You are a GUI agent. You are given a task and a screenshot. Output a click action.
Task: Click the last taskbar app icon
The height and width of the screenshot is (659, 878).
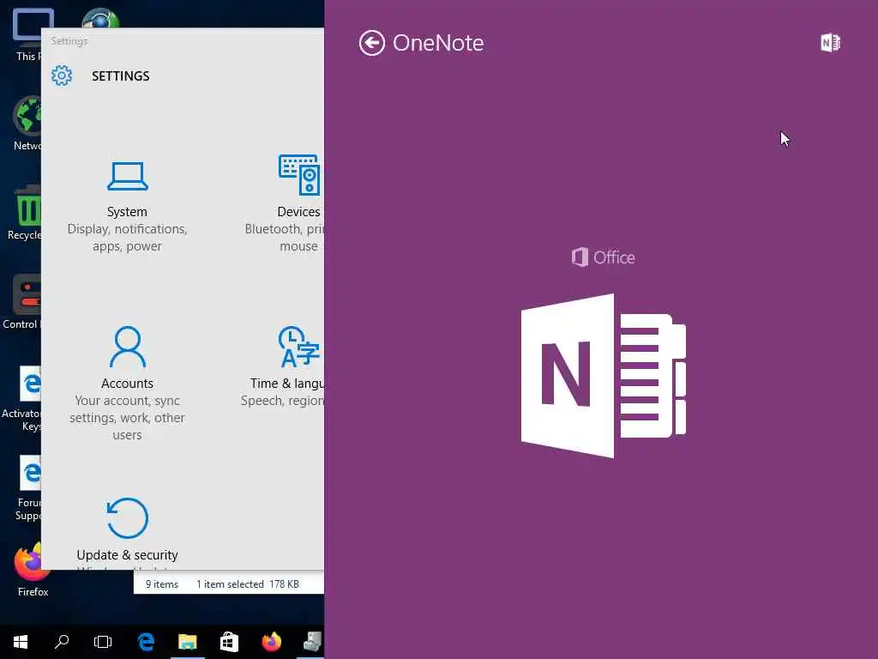[x=310, y=642]
